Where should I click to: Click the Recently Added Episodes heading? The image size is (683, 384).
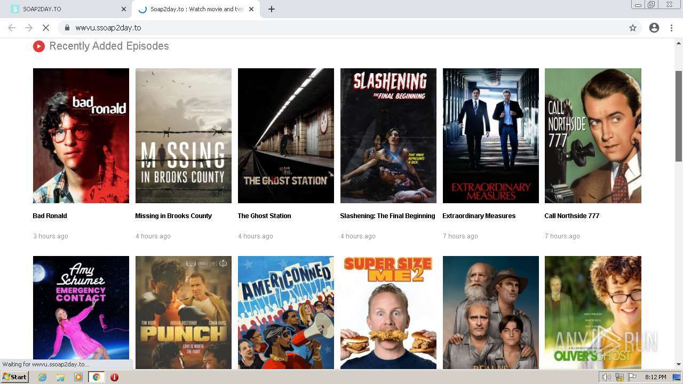click(x=109, y=46)
